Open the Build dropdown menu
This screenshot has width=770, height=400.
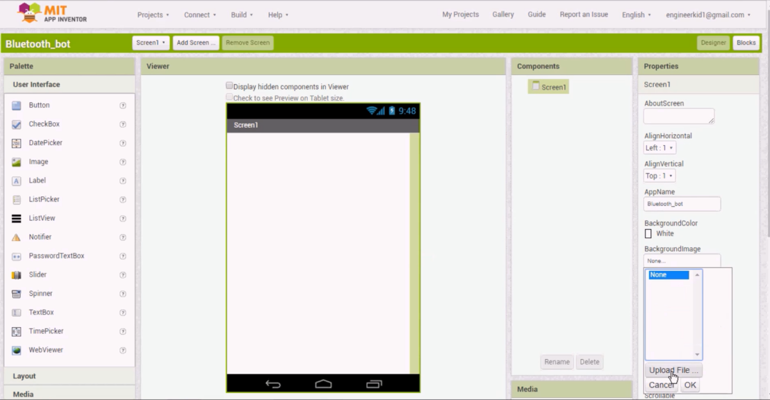[242, 15]
